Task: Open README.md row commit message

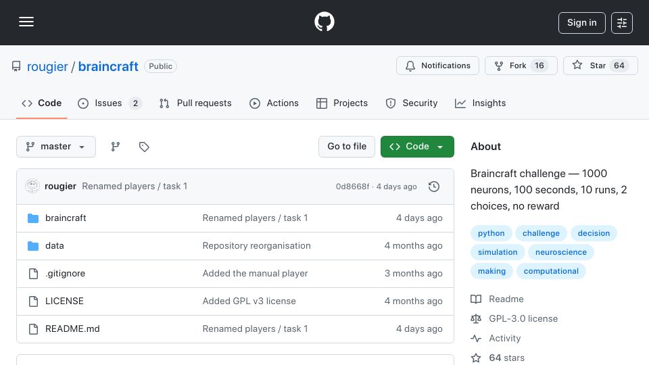Action: coord(255,329)
